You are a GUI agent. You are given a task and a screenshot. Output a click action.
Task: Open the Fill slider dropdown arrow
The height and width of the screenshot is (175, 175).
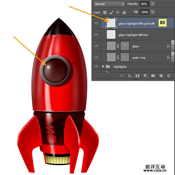pyautogui.click(x=153, y=12)
